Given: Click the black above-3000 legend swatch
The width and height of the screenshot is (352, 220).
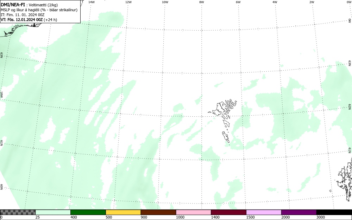Looking at the screenshot, I should coord(334,212).
